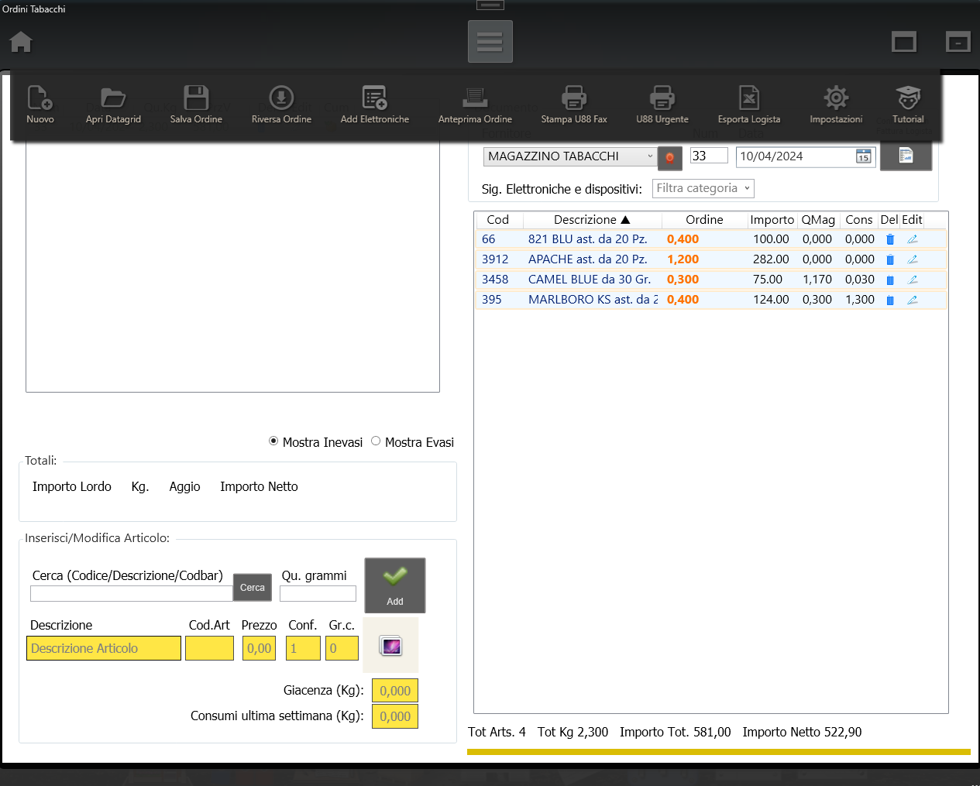Select Mostra Inevasi radio button
Viewport: 980px width, 786px height.
click(273, 441)
